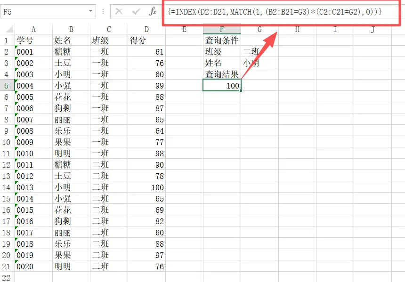Select score cell 99 in row 5
The width and height of the screenshot is (405, 282).
click(147, 86)
